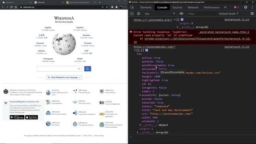Click the browser forward arrow
Image resolution: width=256 pixels, height=144 pixels.
coord(7,7)
